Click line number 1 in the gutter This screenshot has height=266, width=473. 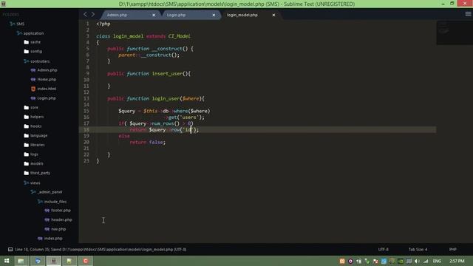(88, 24)
